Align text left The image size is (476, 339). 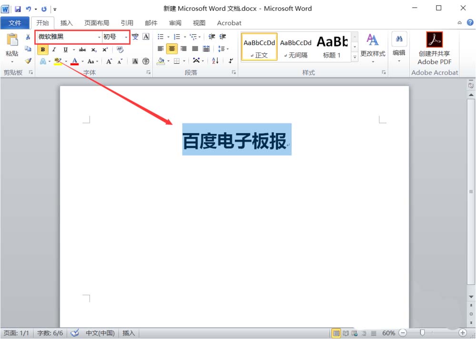coord(160,49)
